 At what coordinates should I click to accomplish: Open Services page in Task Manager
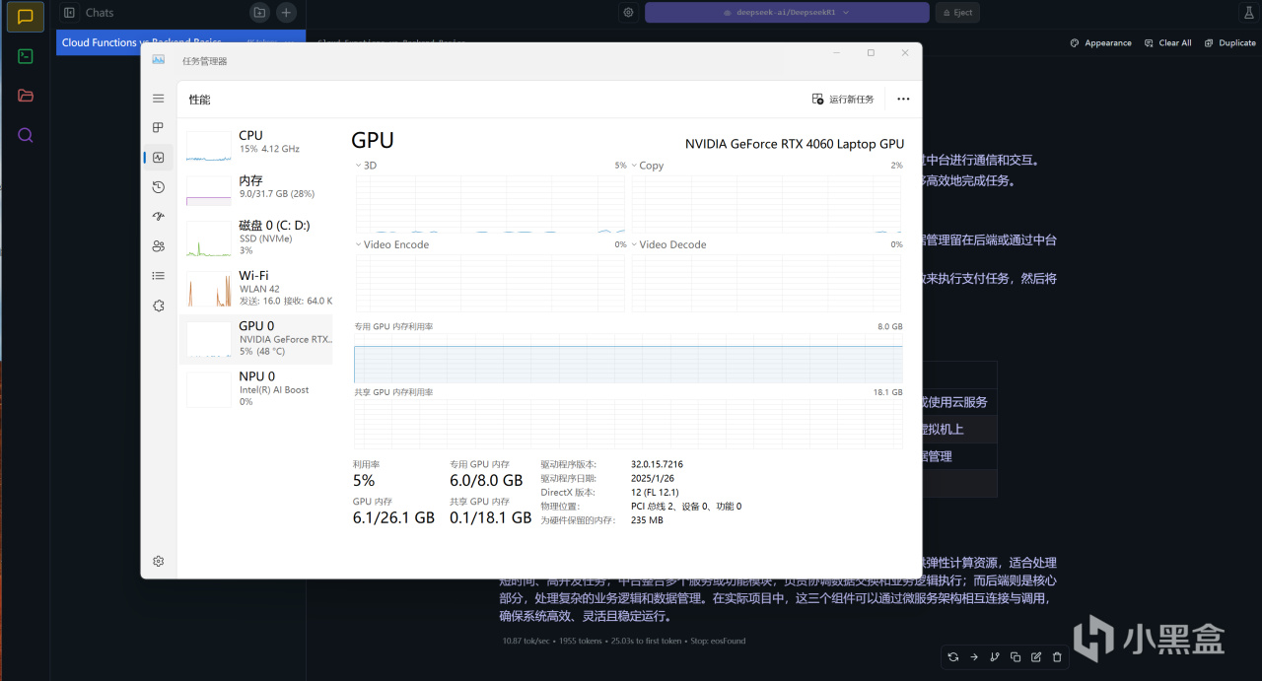click(158, 306)
